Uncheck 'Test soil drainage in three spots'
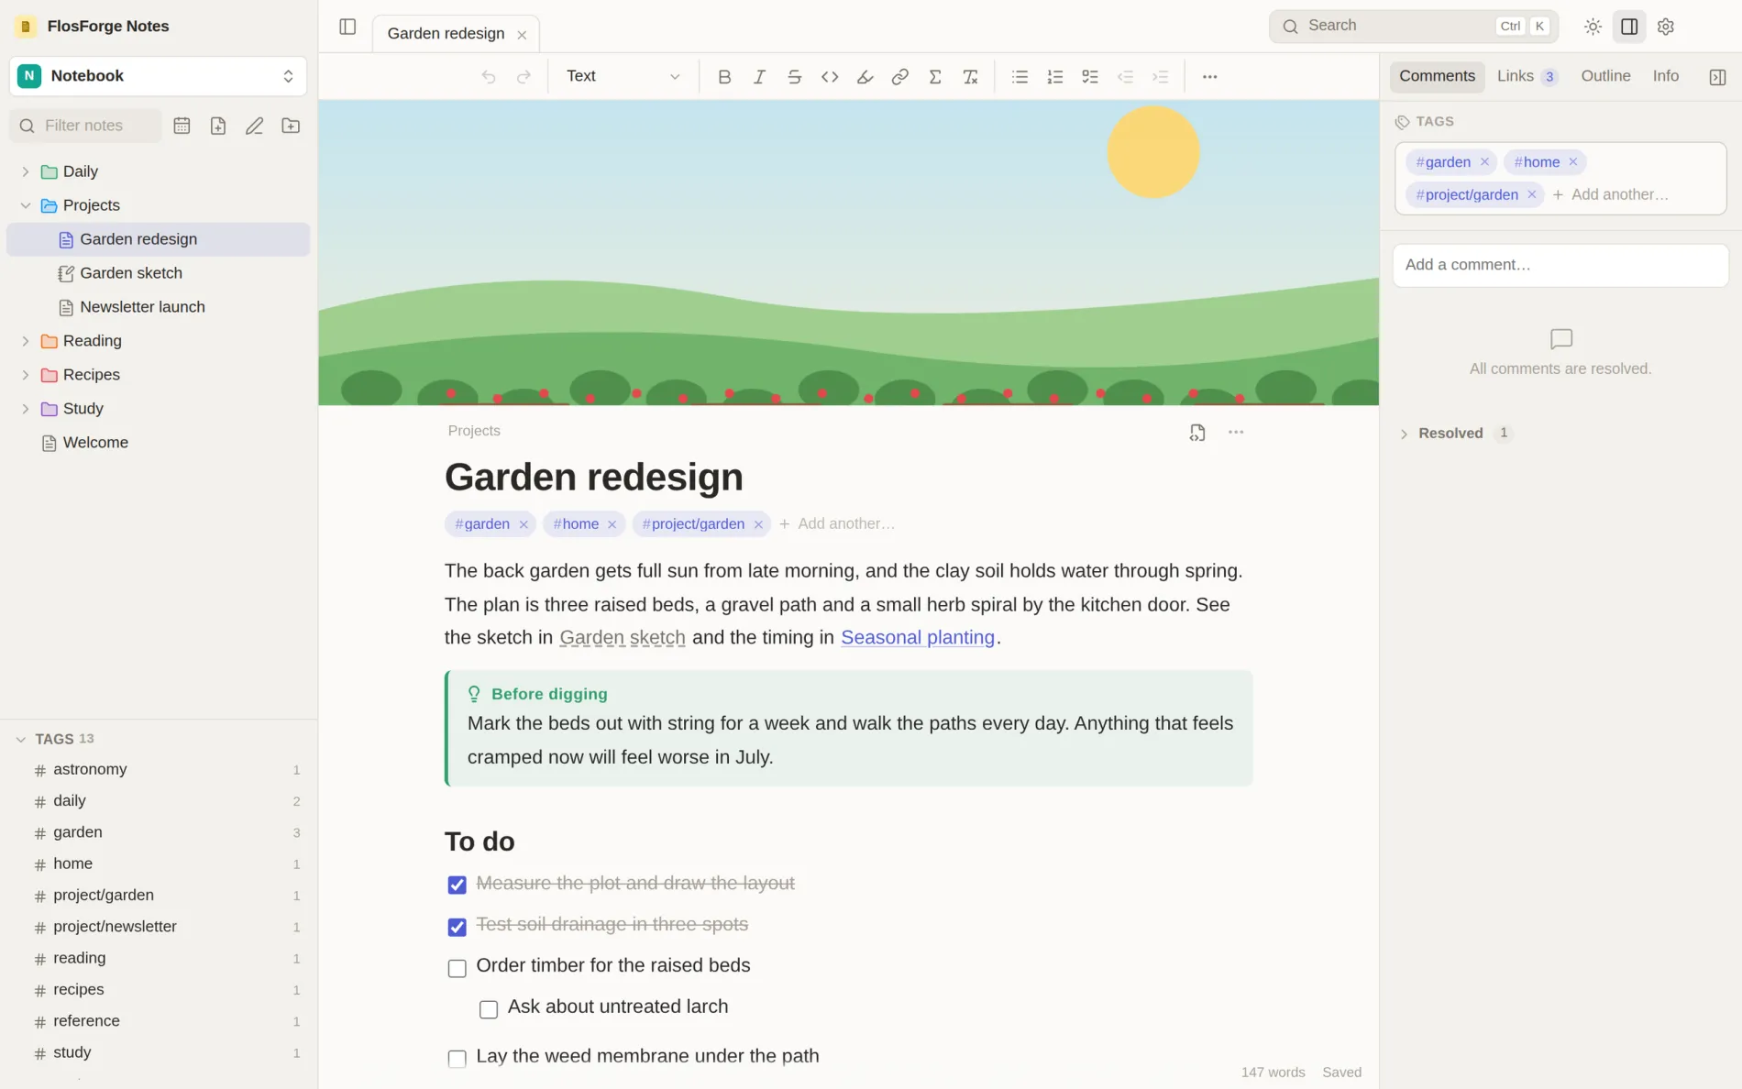Viewport: 1742px width, 1089px height. [x=457, y=927]
